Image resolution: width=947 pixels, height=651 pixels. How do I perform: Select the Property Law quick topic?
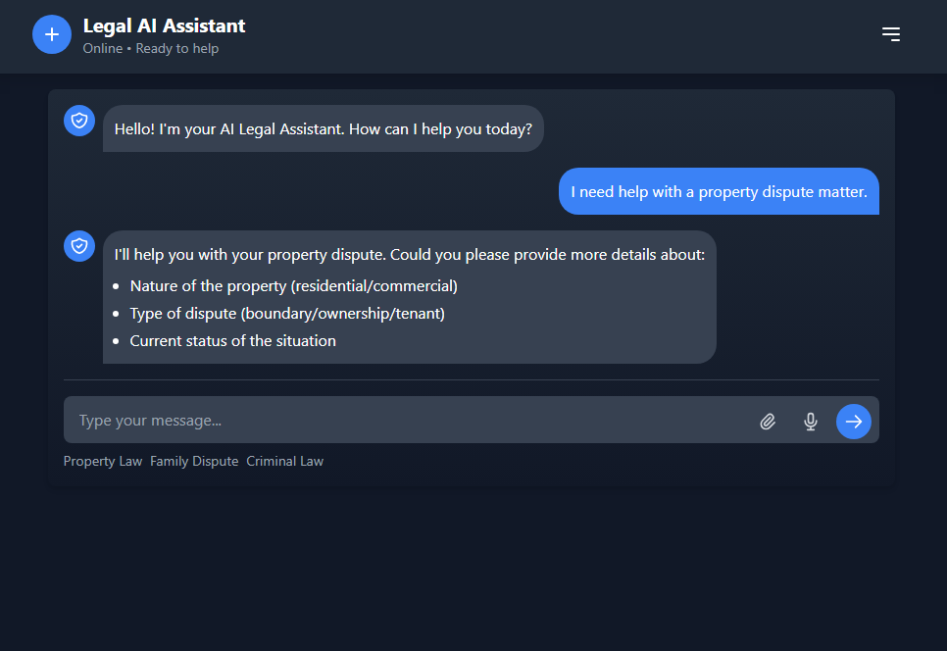[x=103, y=462]
